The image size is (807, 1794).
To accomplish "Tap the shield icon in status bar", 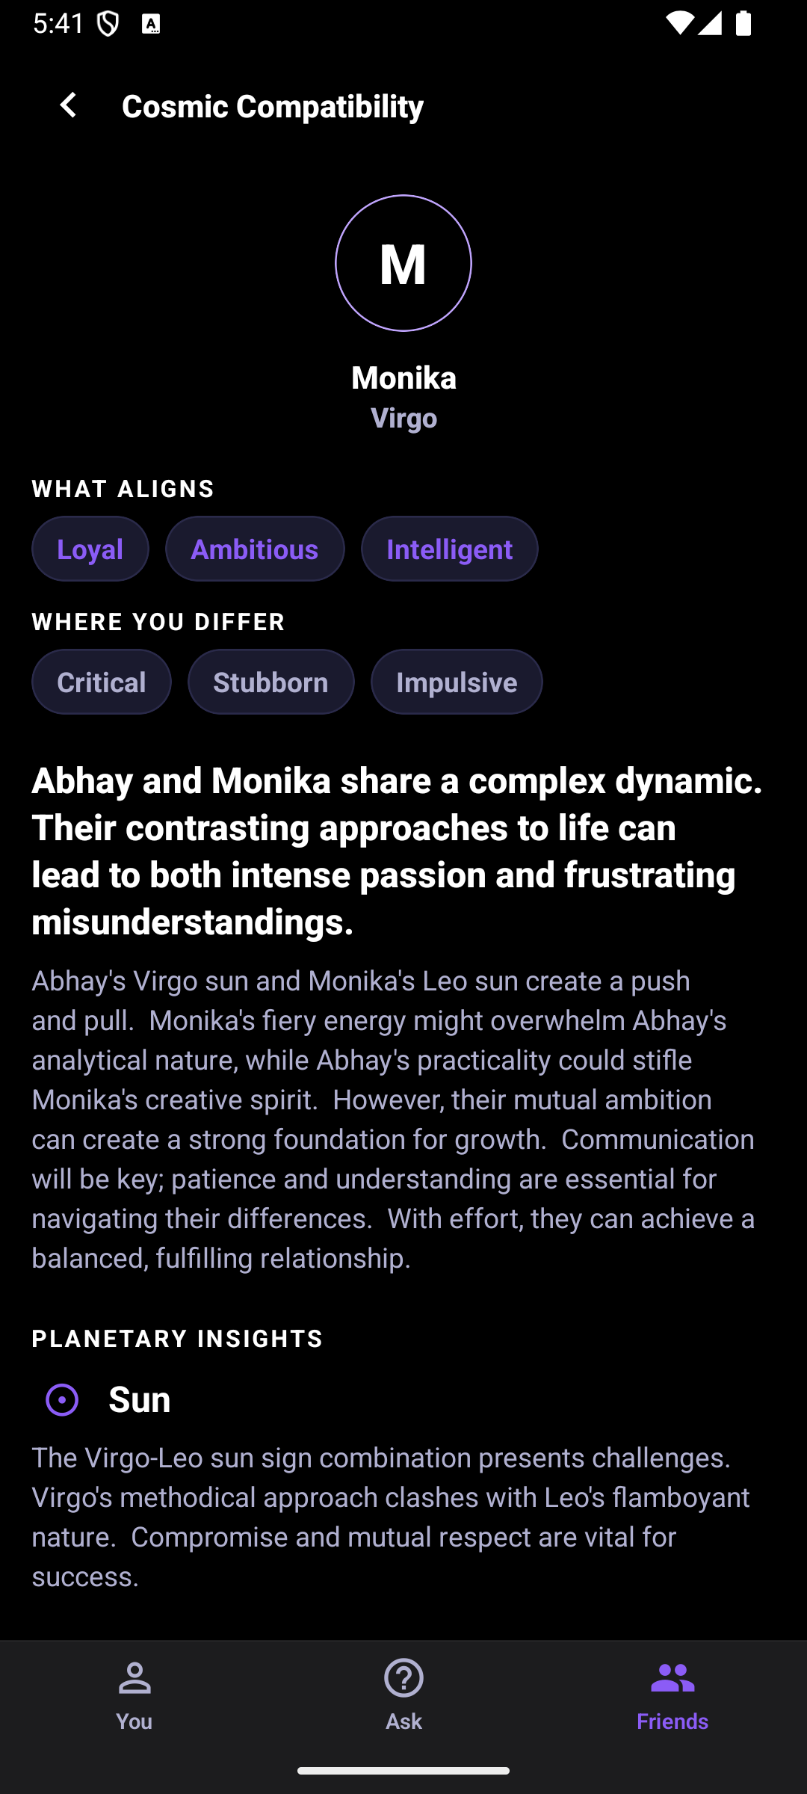I will pyautogui.click(x=109, y=24).
